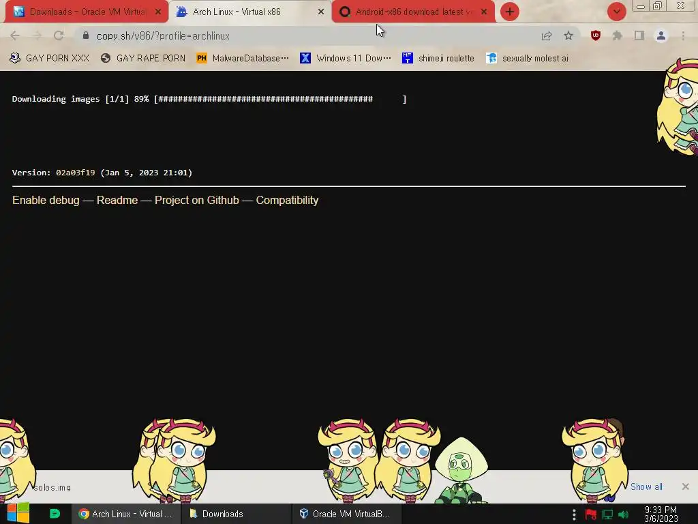Open the volume speaker tray icon
698x524 pixels.
624,514
